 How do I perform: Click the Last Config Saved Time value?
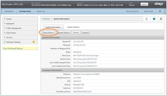(x=85, y=66)
